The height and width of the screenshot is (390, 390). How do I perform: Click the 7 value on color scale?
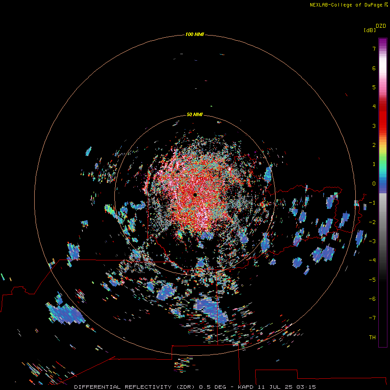click(x=374, y=49)
